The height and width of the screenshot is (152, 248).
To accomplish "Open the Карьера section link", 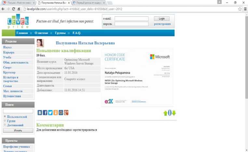I will click(x=9, y=52).
